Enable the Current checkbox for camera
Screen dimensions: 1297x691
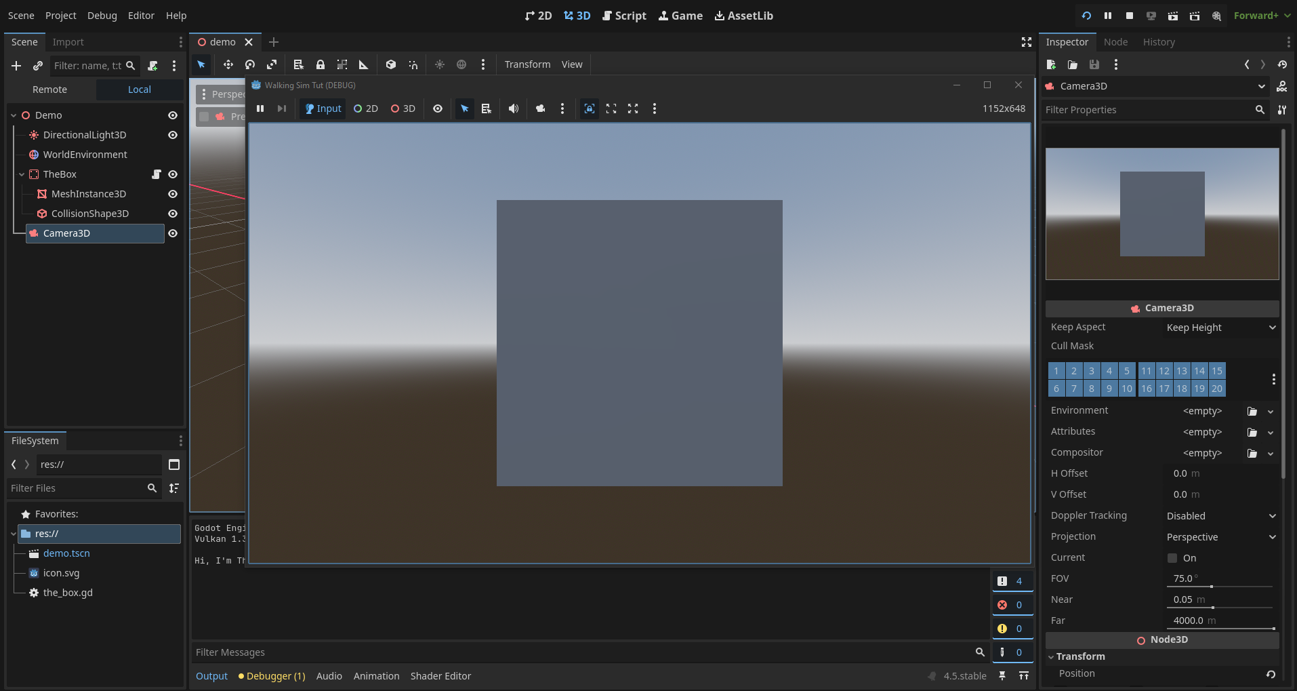pyautogui.click(x=1172, y=558)
